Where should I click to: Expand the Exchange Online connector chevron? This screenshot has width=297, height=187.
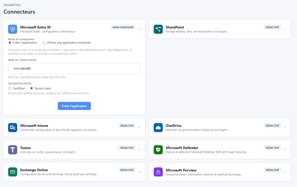pyautogui.click(x=139, y=172)
